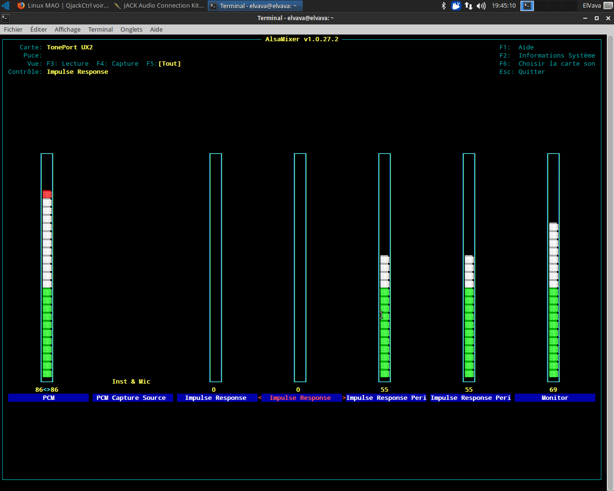Viewport: 614px width, 491px height.
Task: Open the Fichier menu
Action: (13, 29)
